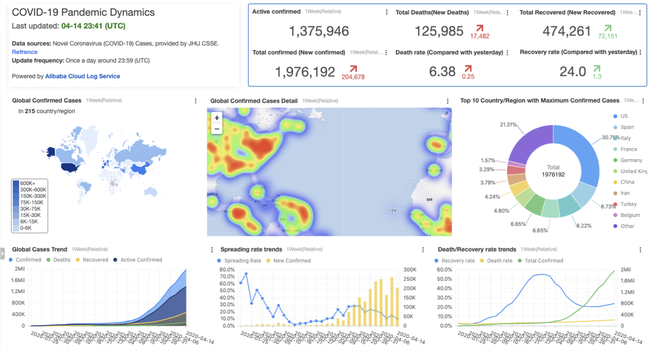The height and width of the screenshot is (351, 652).
Task: Open Spreading rate trends options menu
Action: 423,250
